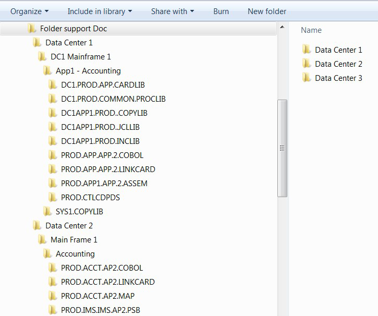Click the navigation pane scrollbar thumb
This screenshot has height=316, width=378.
click(282, 148)
